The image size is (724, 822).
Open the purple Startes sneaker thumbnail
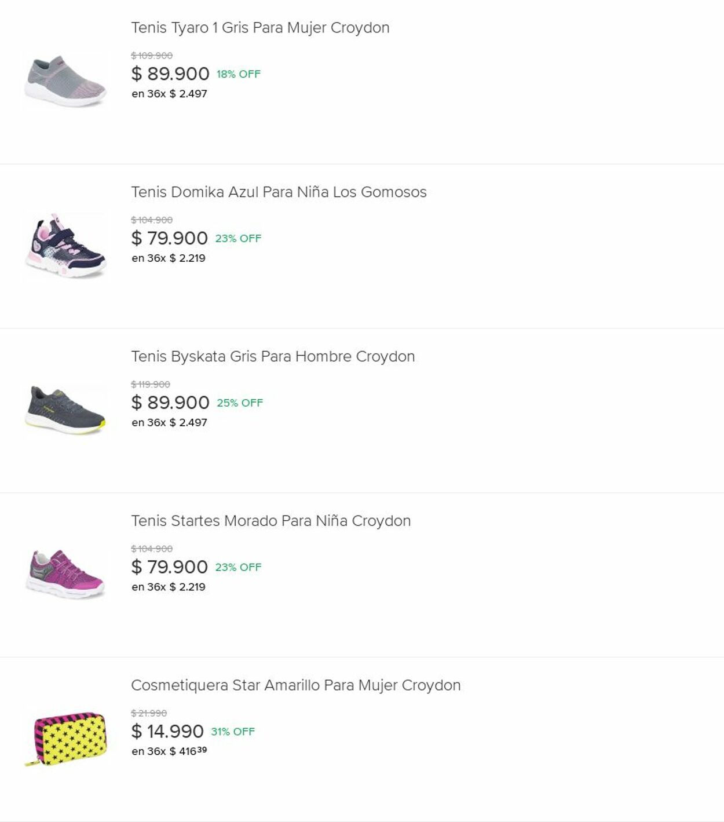click(x=65, y=575)
